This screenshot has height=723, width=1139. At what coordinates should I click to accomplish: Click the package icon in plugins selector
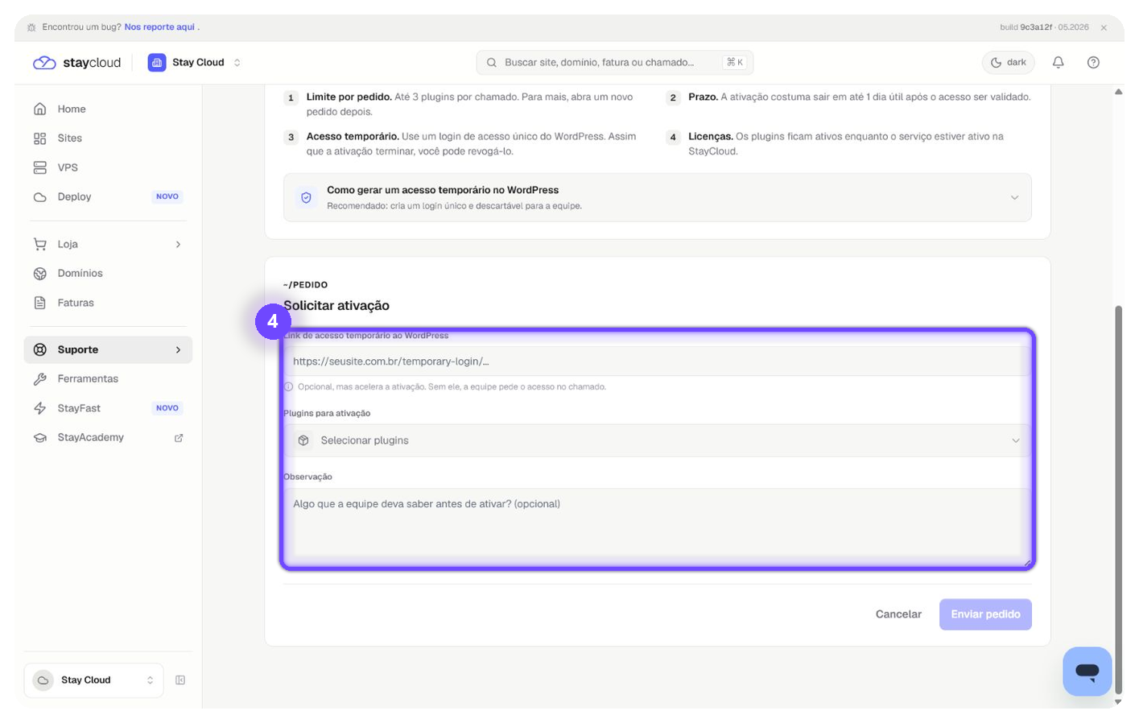(303, 440)
